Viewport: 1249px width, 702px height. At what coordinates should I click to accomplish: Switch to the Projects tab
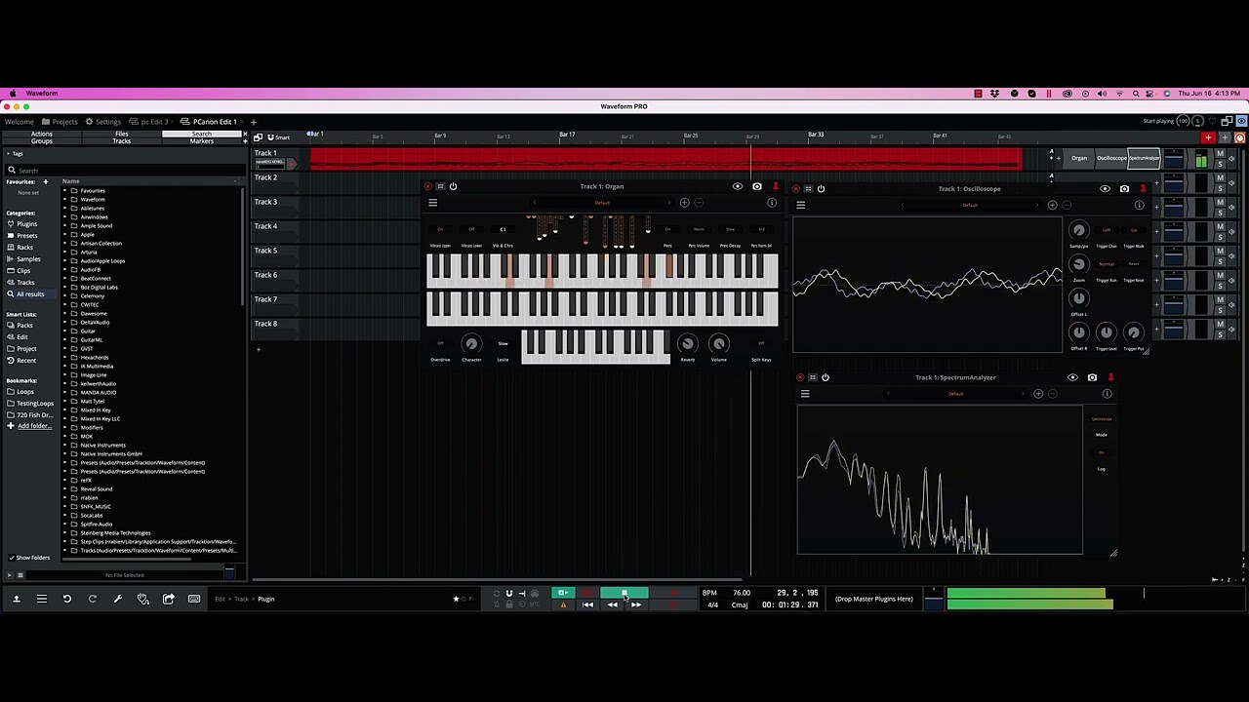pos(60,122)
